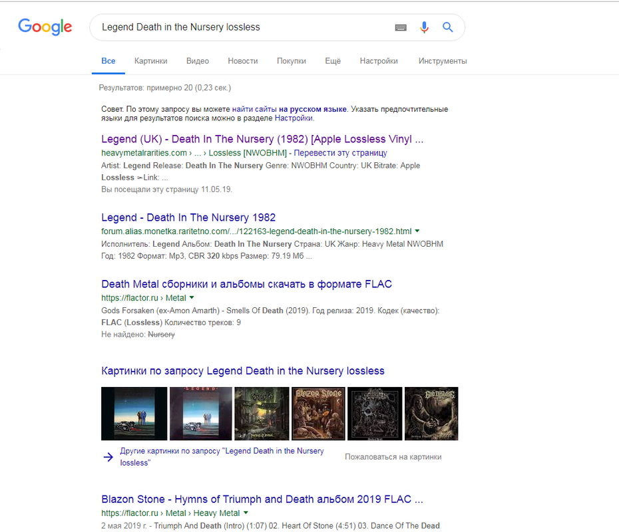619x532 pixels.
Task: Click the blue magnifier search icon
Action: coord(448,27)
